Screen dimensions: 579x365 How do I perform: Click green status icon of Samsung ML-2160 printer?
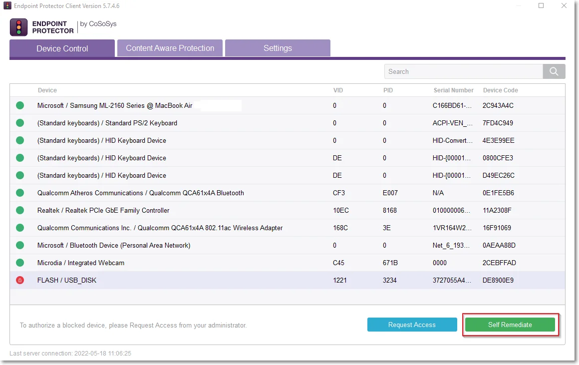[x=20, y=105]
